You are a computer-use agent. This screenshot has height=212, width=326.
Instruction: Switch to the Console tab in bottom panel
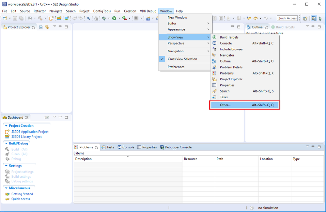tap(126, 147)
